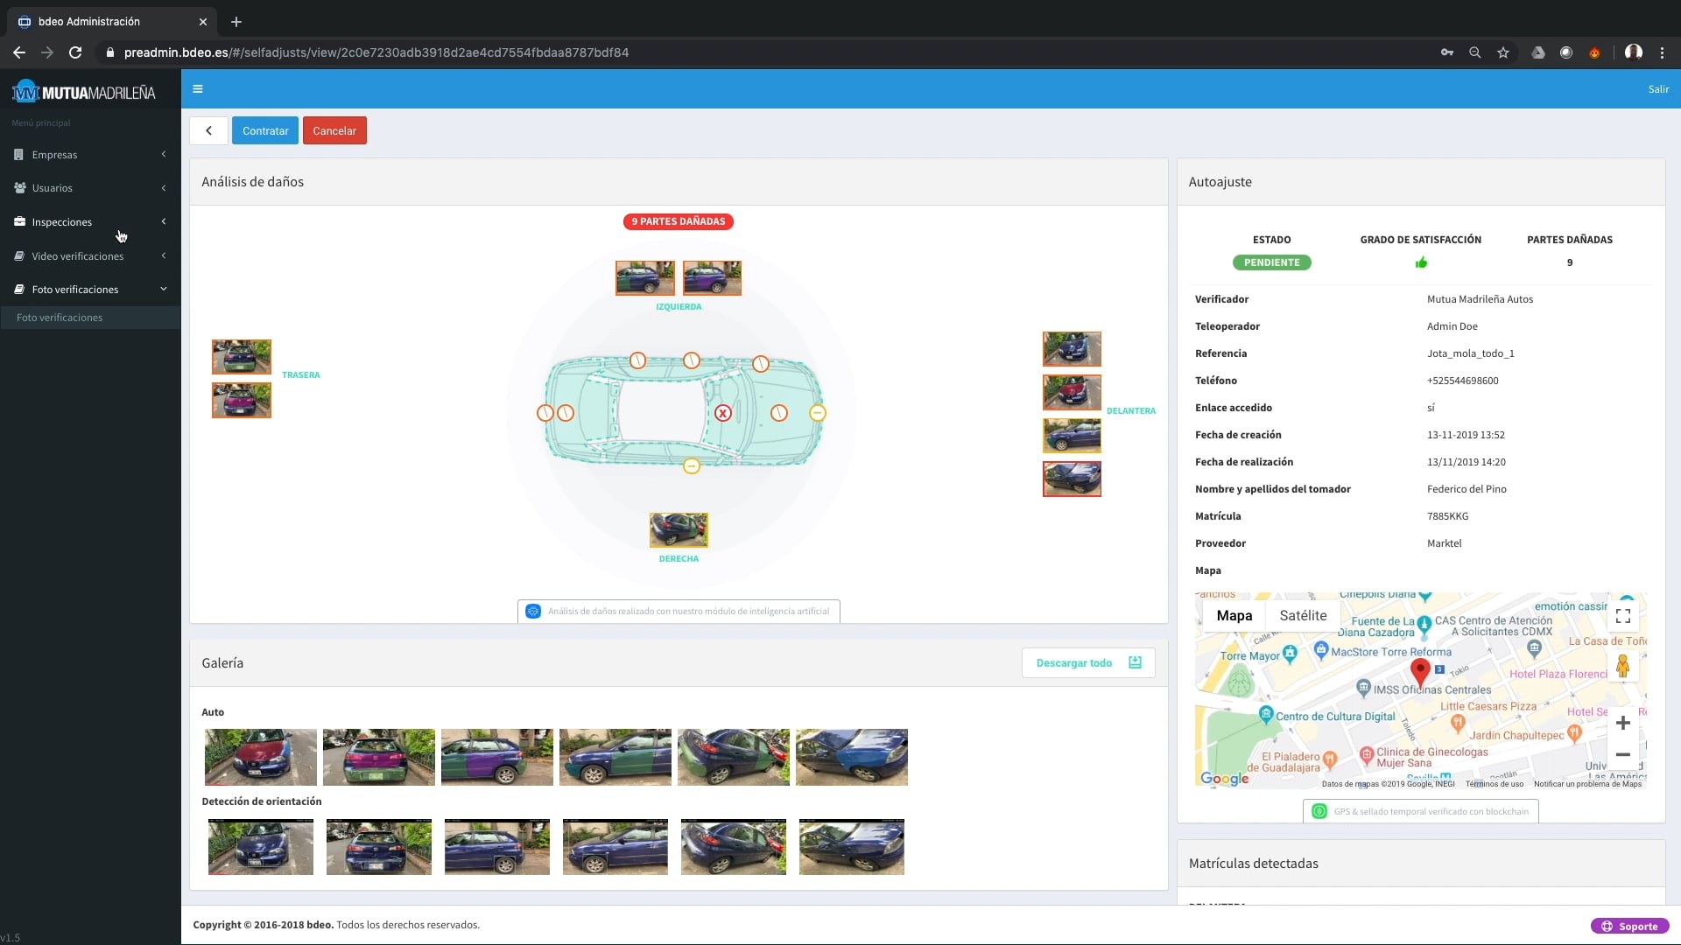Click the back arrow button beside Contratar
This screenshot has width=1681, height=945.
point(208,130)
